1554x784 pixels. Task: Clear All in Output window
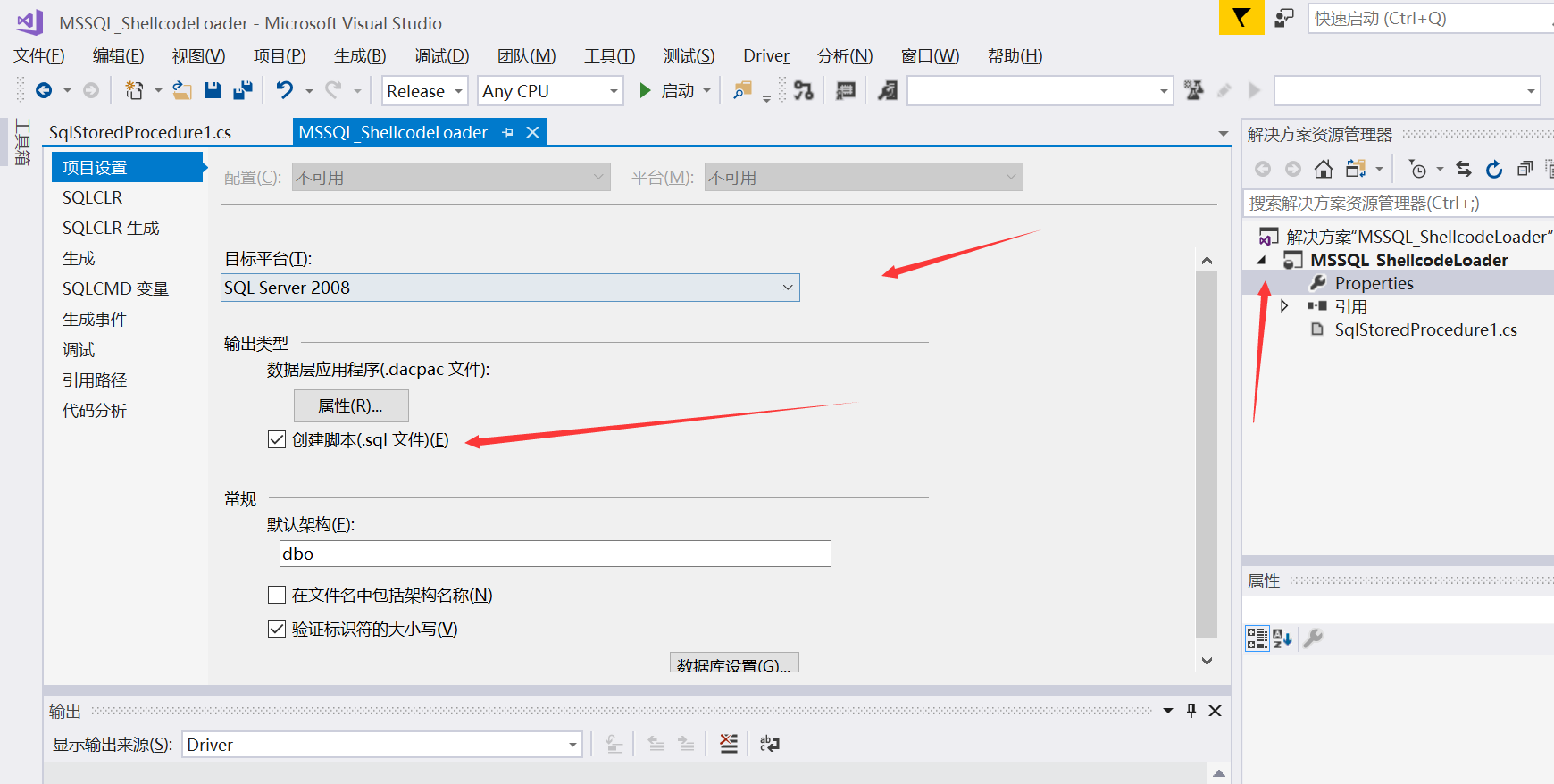point(729,744)
